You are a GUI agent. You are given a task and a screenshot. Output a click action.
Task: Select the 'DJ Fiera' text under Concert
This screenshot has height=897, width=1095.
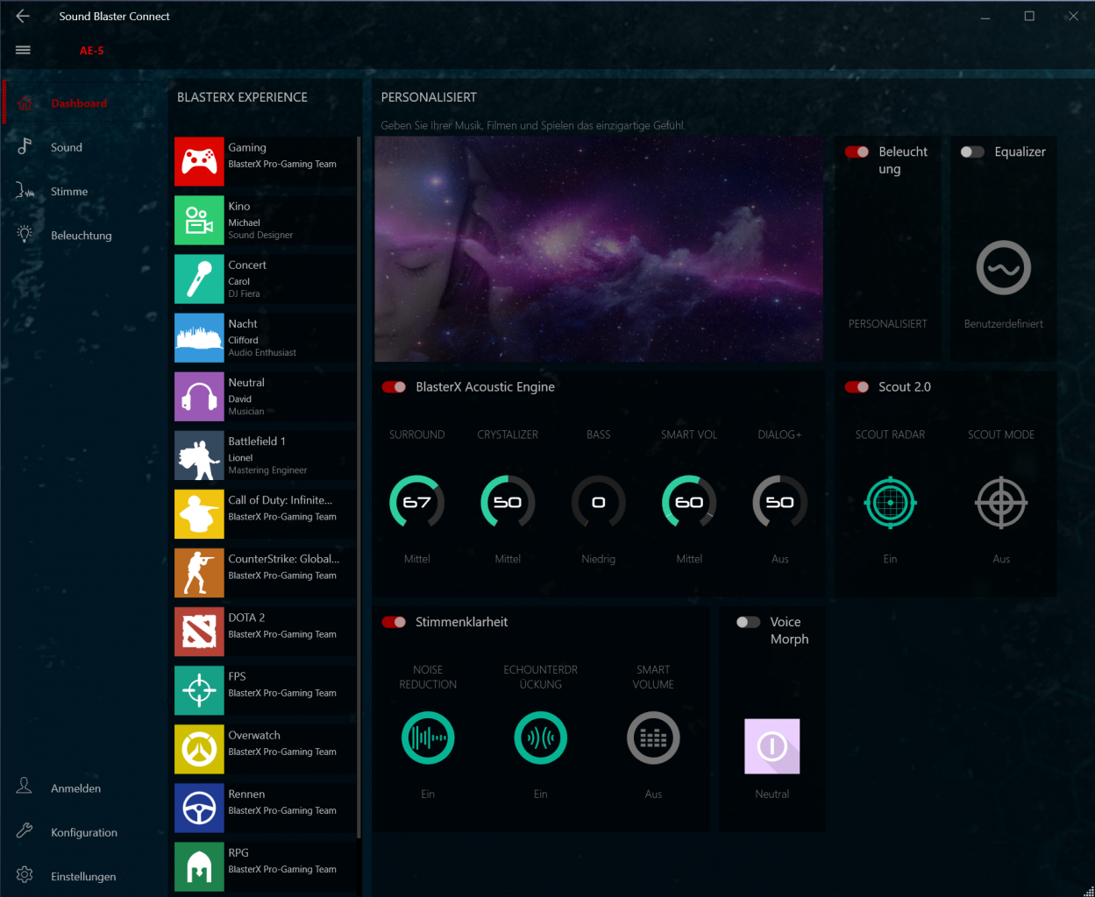click(x=244, y=293)
